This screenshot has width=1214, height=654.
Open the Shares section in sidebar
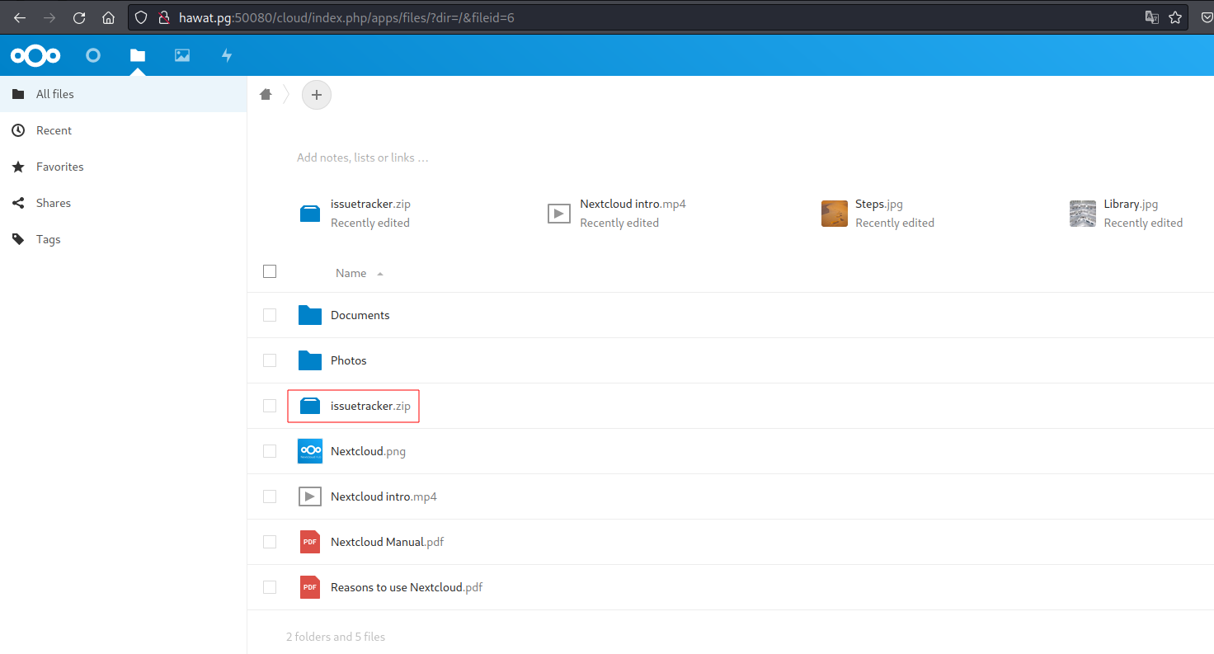point(54,203)
